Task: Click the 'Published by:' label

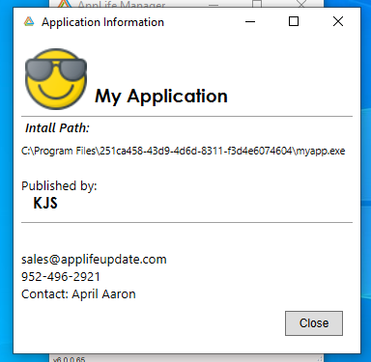Action: click(x=59, y=185)
